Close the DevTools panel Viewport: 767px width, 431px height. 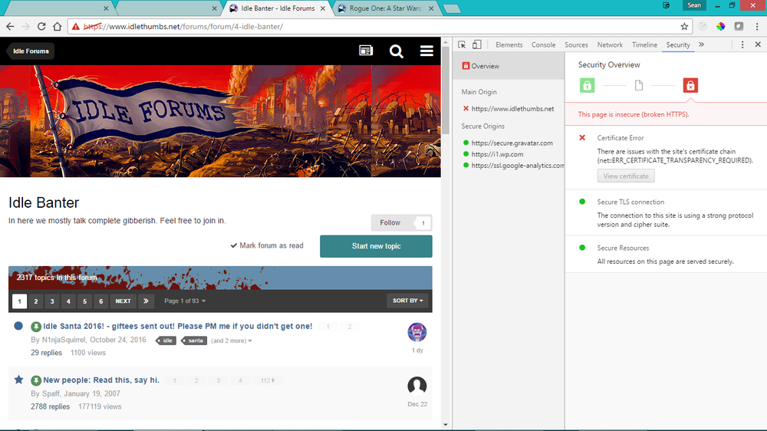coord(758,44)
